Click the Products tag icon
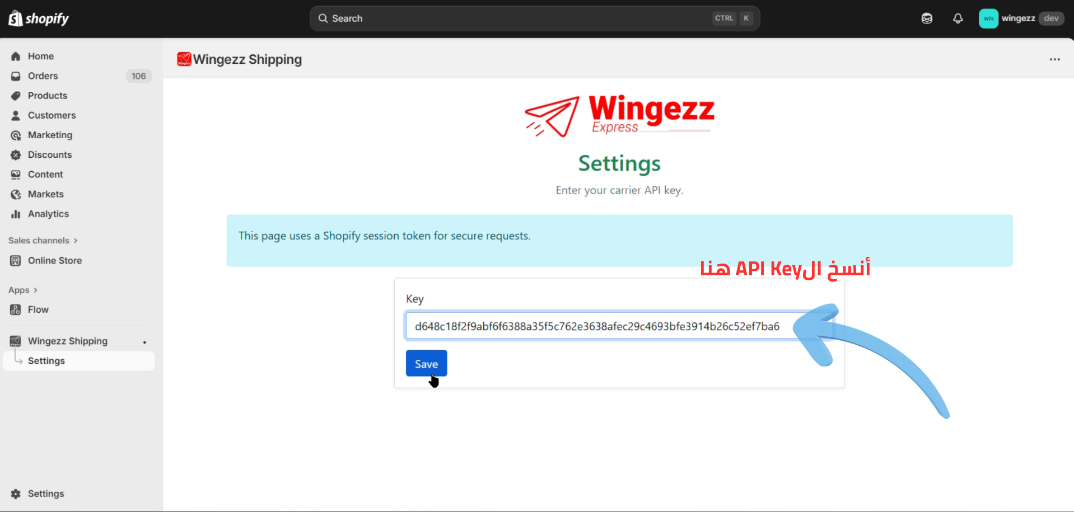The width and height of the screenshot is (1074, 512). click(x=16, y=96)
